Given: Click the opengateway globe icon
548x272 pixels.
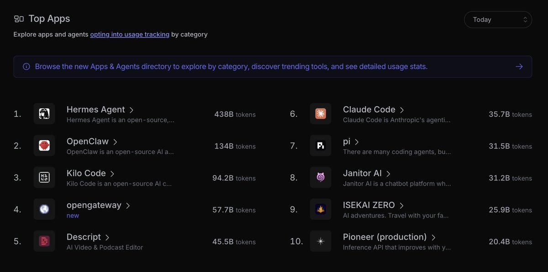Looking at the screenshot, I should pyautogui.click(x=44, y=209).
